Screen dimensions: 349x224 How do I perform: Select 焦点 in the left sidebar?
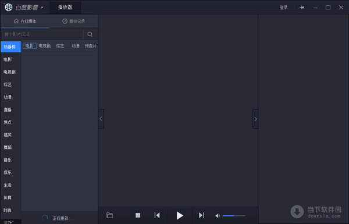(8, 122)
